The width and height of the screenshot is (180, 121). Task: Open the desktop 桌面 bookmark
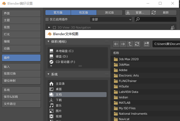78,89
